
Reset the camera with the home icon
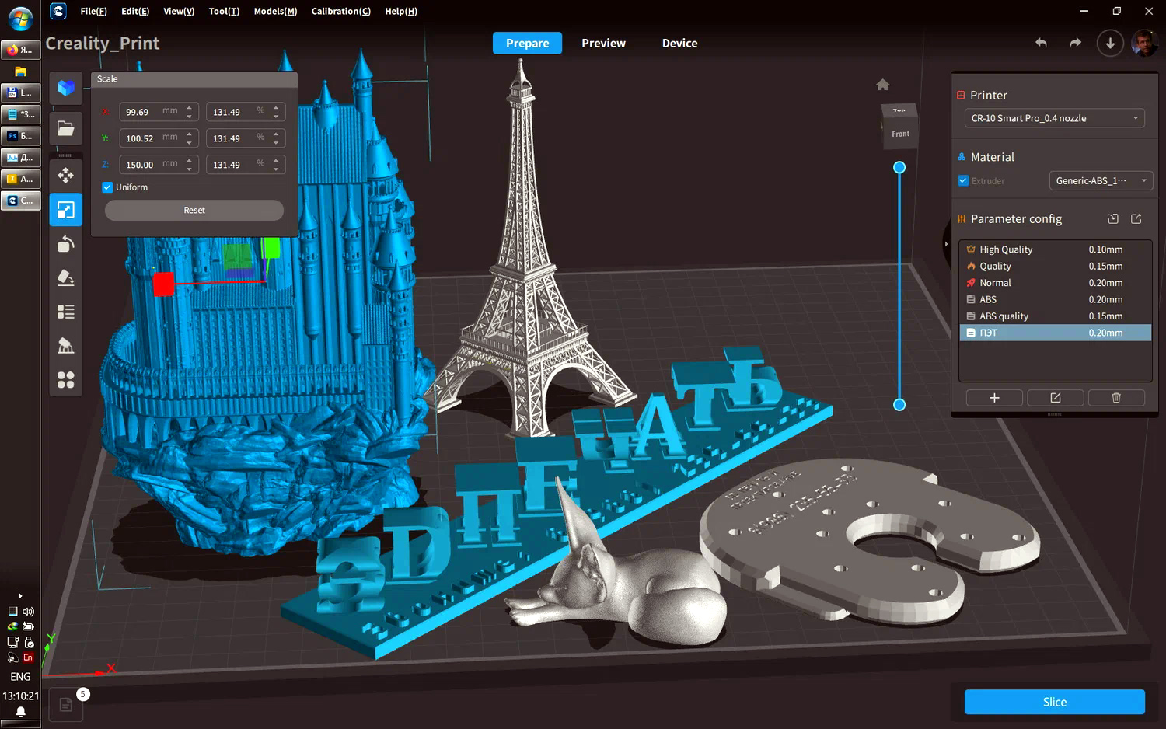[x=882, y=85]
